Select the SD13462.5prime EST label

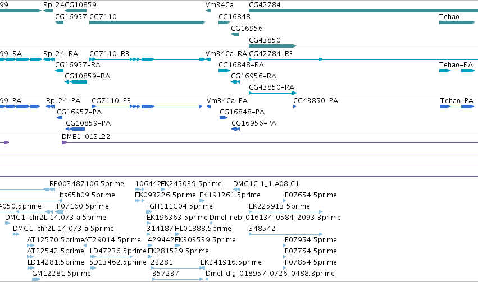point(118,262)
